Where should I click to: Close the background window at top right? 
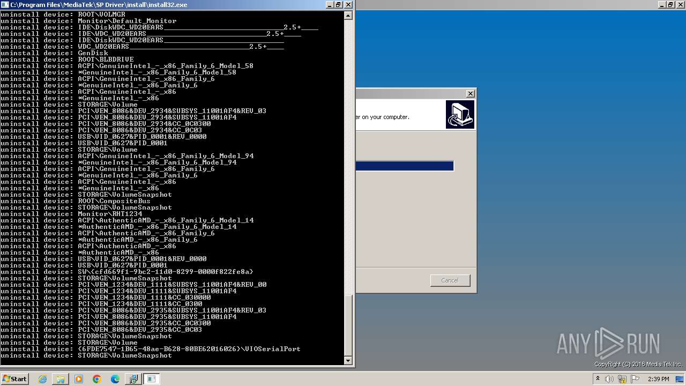pos(681,4)
